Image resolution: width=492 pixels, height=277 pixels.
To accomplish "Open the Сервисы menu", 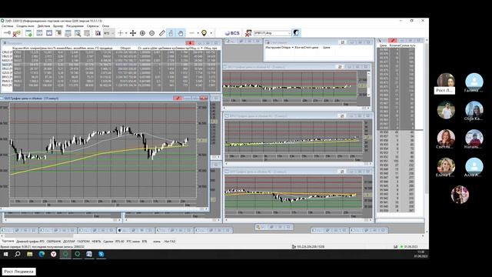I will click(x=92, y=26).
